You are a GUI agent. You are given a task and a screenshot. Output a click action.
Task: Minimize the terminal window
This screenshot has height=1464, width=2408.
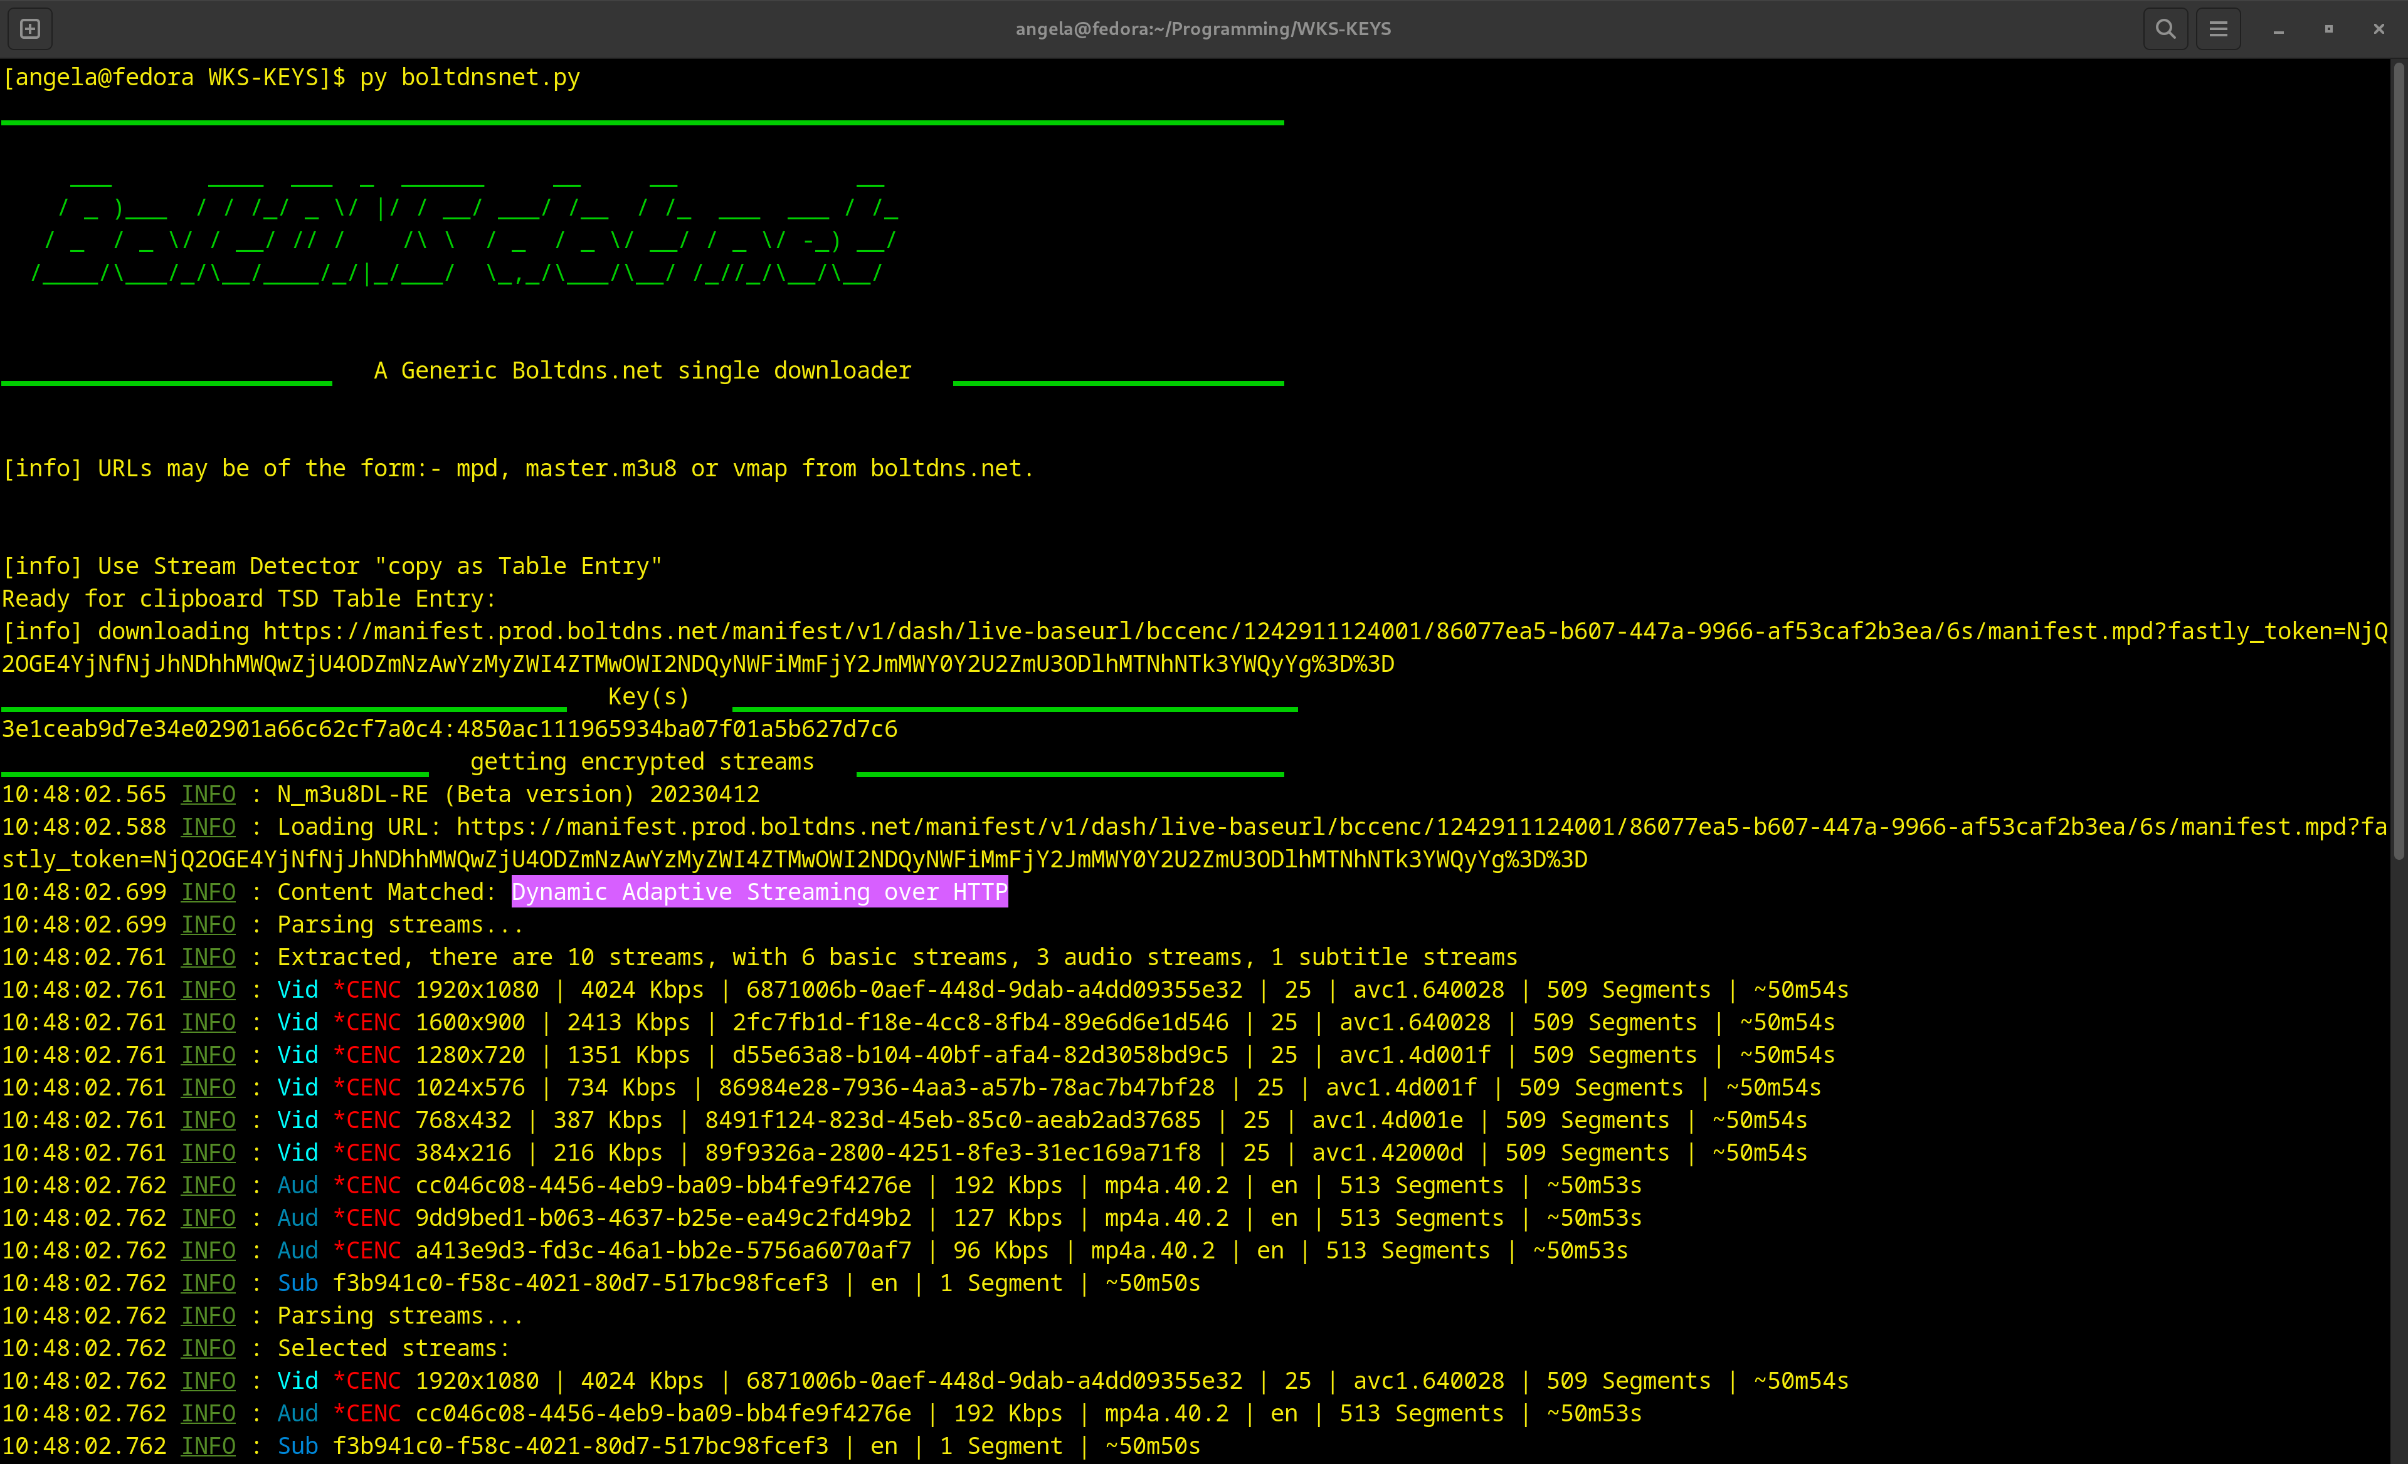pyautogui.click(x=2278, y=30)
